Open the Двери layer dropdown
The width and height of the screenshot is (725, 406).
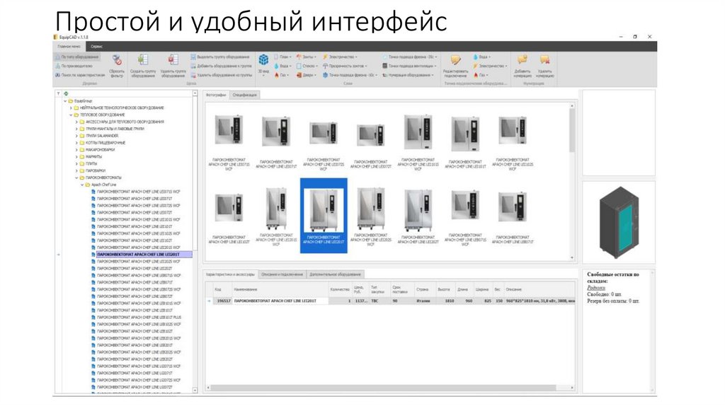pyautogui.click(x=307, y=75)
